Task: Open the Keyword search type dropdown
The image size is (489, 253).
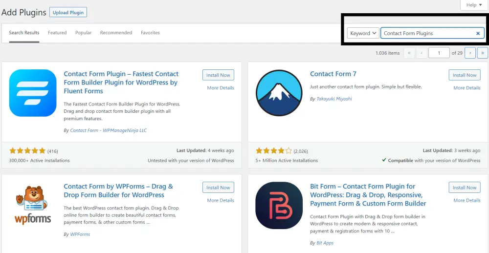Action: click(363, 33)
